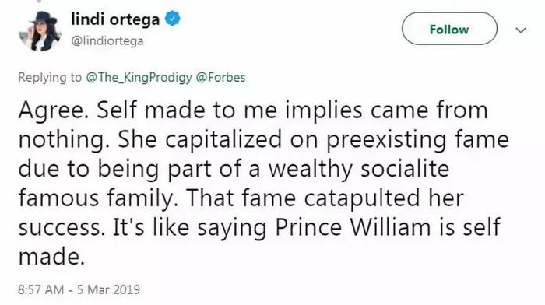Viewport: 545px width, 305px height.
Task: Click the word 'socialite' in the tweet
Action: 406,169
